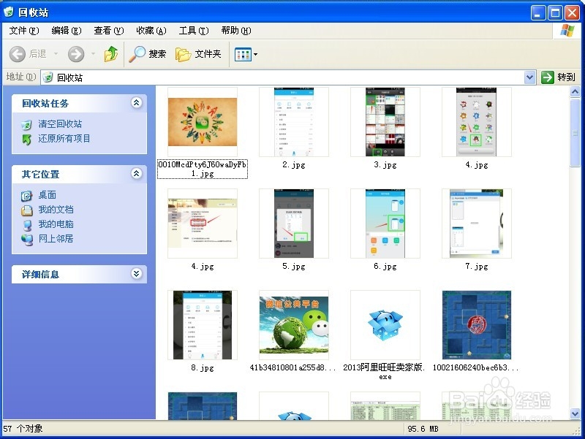Click the Forward arrow button
This screenshot has width=585, height=439.
(76, 54)
